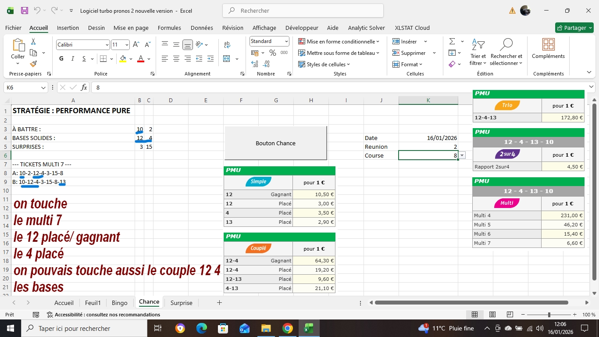
Task: Click the Insérer cells button
Action: (x=404, y=41)
